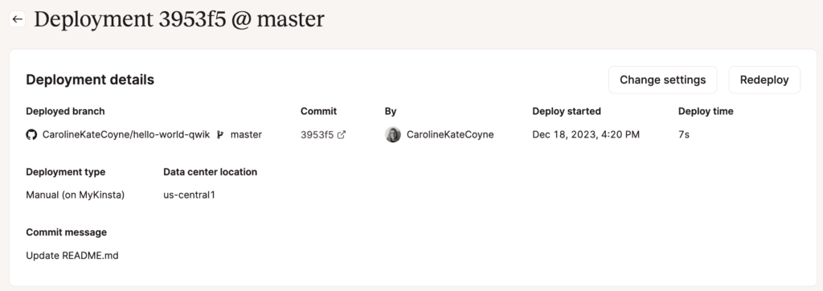Click the Data center location label
The image size is (823, 291).
pos(210,172)
